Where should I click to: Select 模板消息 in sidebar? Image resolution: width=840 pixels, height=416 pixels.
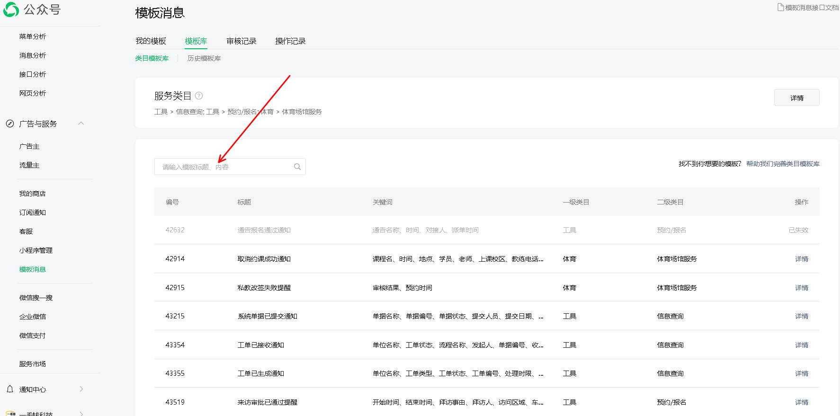tap(33, 269)
